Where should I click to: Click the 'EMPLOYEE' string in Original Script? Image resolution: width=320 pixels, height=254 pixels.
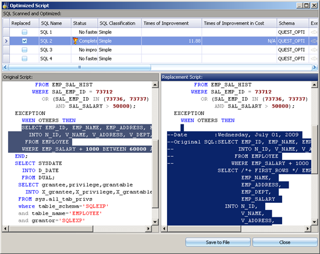[x=86, y=213]
